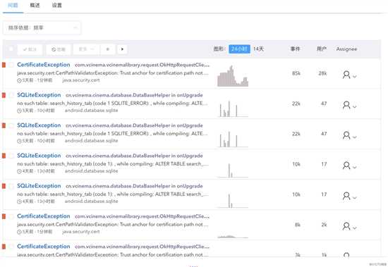Image resolution: width=388 pixels, height=267 pixels.
Task: Expand the third toolbar dropdown with the chevron
Action: coord(86,49)
